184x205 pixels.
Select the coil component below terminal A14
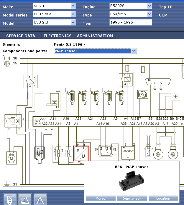tap(40, 155)
